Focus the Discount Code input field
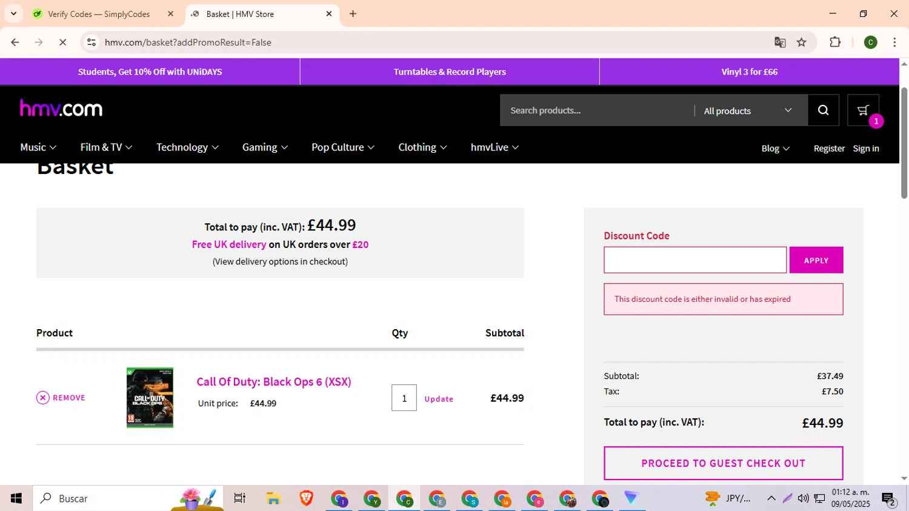The height and width of the screenshot is (511, 909). click(695, 260)
